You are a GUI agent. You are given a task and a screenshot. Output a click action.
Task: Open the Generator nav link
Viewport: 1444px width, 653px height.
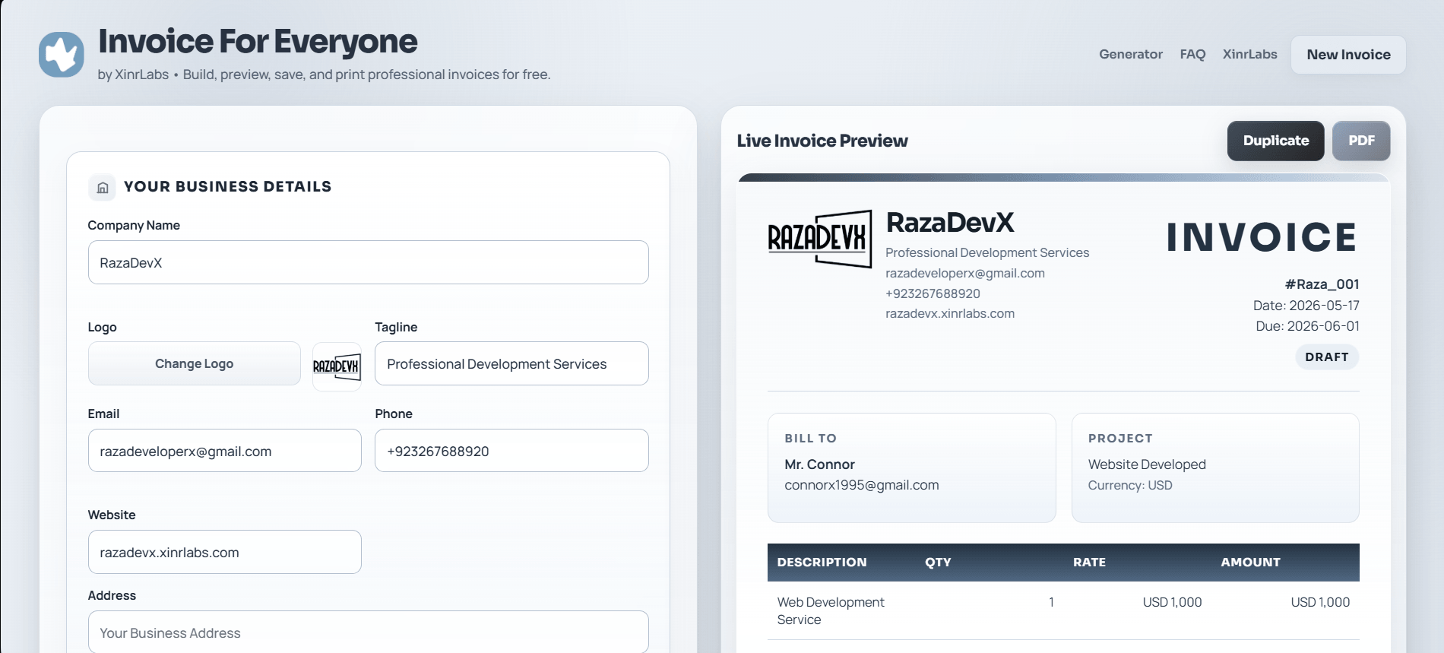1131,55
